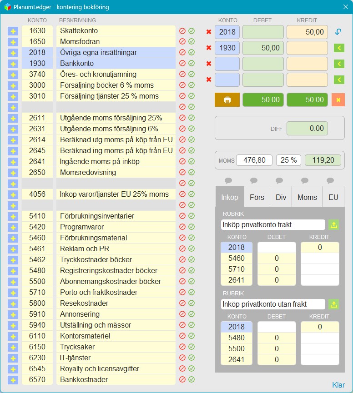Click the yellow plus icon beside account 1630
Screen dimensions: 353x393
13,31
